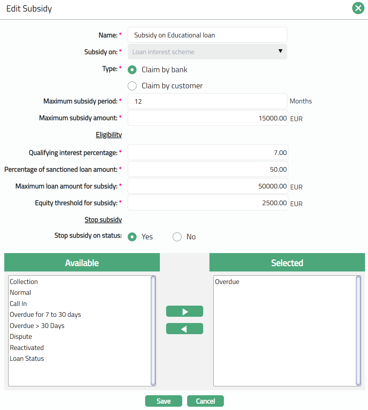Choose Claim by customer type
The height and width of the screenshot is (410, 368).
(x=132, y=86)
